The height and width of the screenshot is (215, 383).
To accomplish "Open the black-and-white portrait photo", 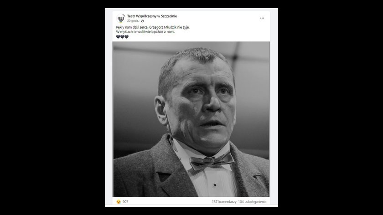I will (191, 119).
